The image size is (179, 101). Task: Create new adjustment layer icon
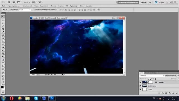[170, 93]
